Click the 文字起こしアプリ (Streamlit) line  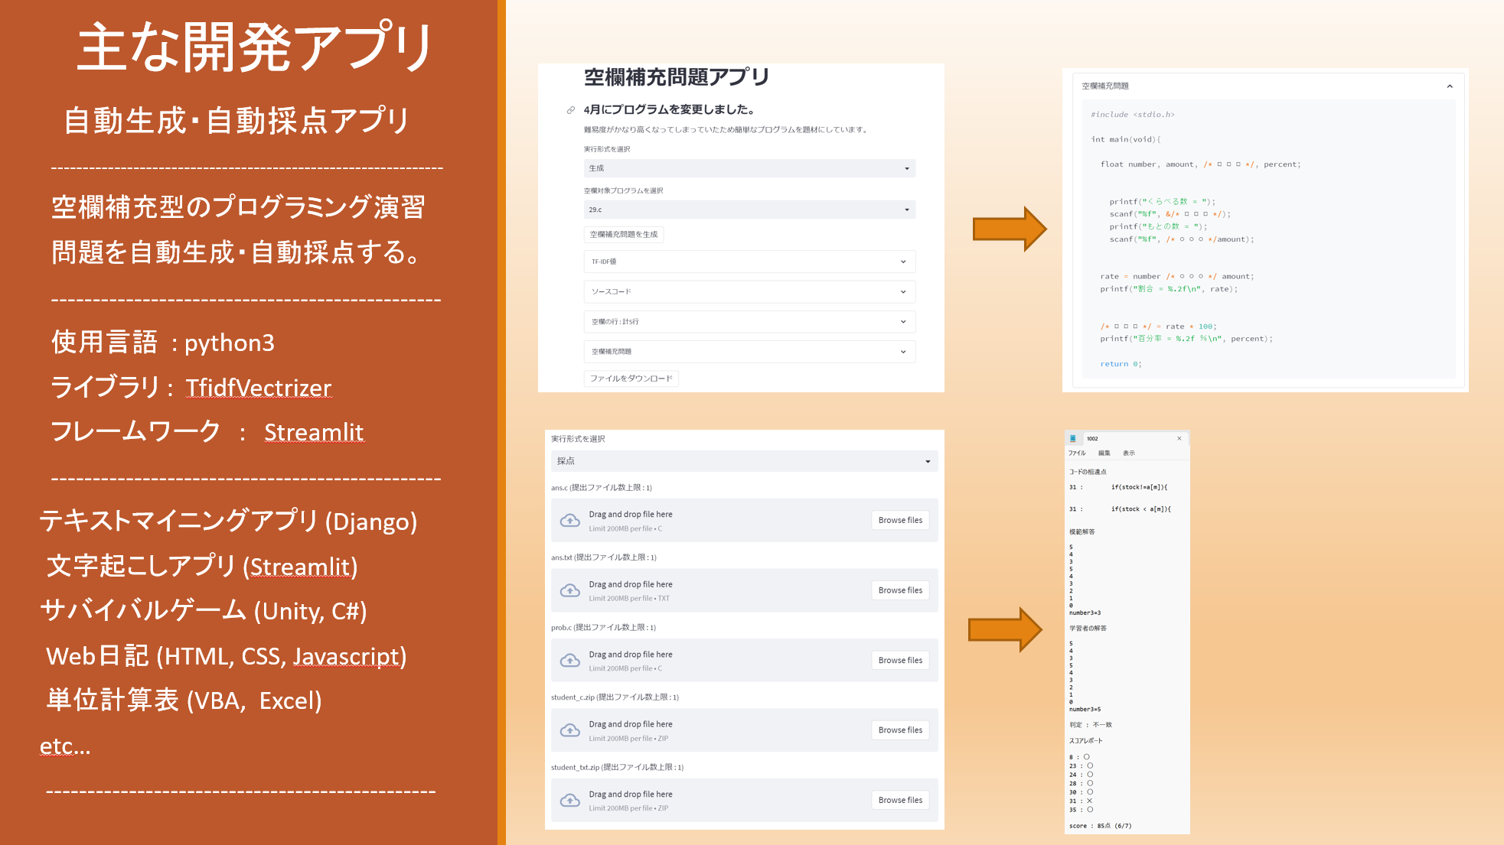(x=202, y=567)
